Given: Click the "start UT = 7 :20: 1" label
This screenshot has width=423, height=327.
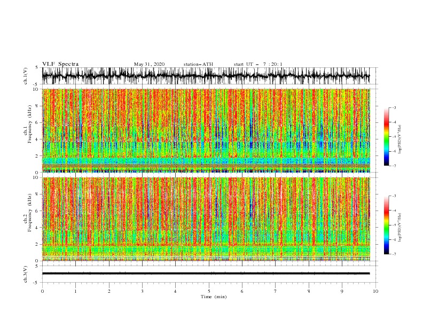Looking at the screenshot, I should [258, 64].
